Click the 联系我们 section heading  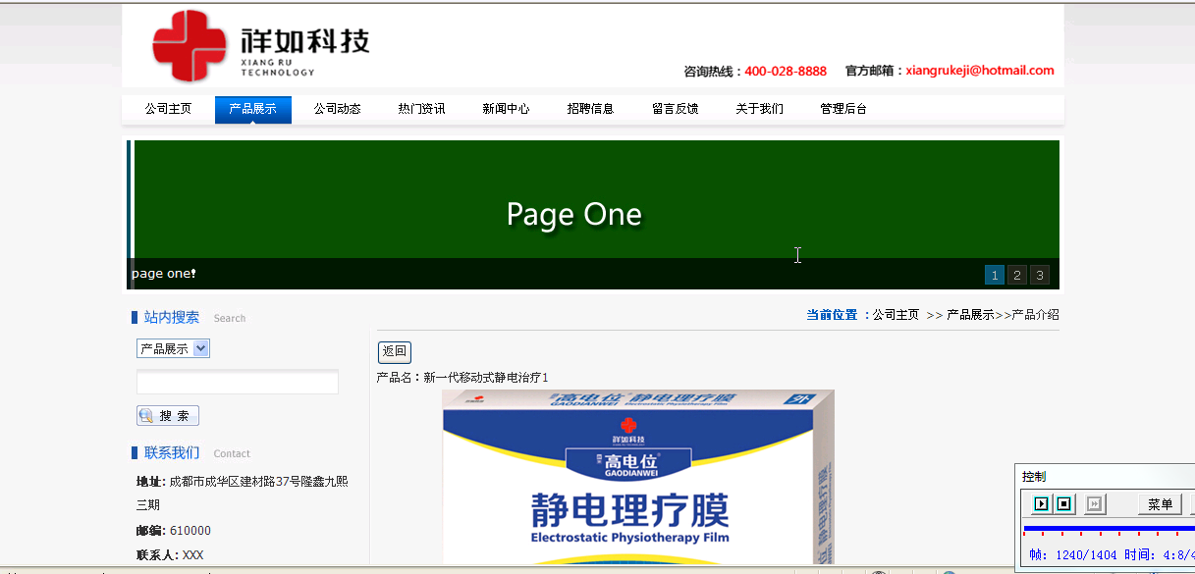click(172, 452)
